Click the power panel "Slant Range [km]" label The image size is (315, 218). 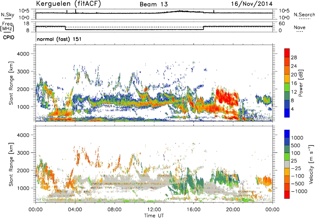11,83
